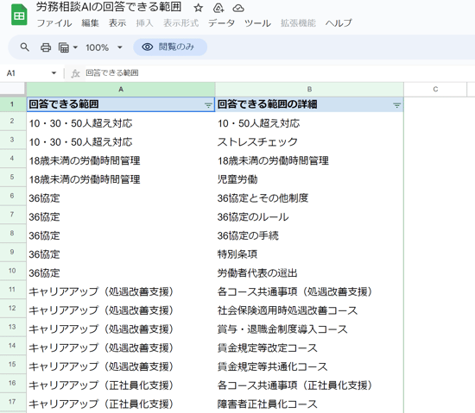The image size is (475, 413).
Task: Click the 閲覧のみ view-only button
Action: (170, 47)
